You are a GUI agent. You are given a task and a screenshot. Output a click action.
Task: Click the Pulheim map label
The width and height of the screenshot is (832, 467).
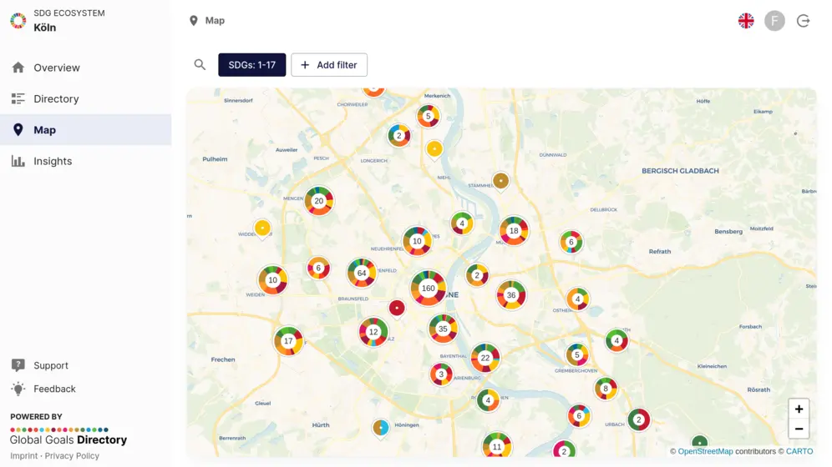point(215,158)
